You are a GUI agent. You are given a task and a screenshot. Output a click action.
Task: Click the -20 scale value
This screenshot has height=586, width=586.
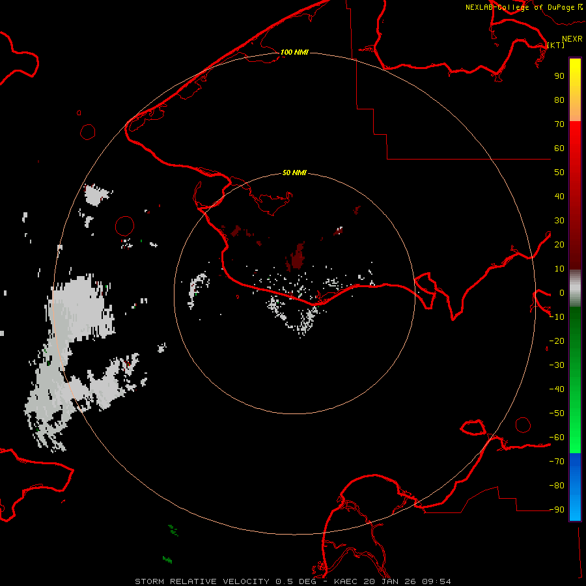click(557, 341)
